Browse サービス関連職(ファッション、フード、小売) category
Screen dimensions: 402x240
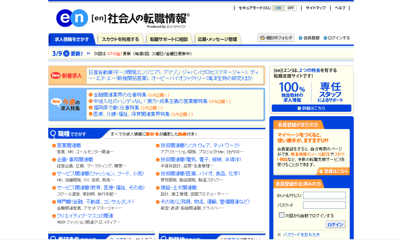(x=100, y=174)
